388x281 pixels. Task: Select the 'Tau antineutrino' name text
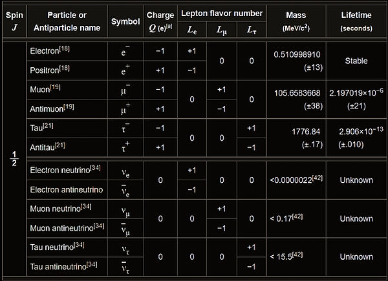tap(58, 267)
